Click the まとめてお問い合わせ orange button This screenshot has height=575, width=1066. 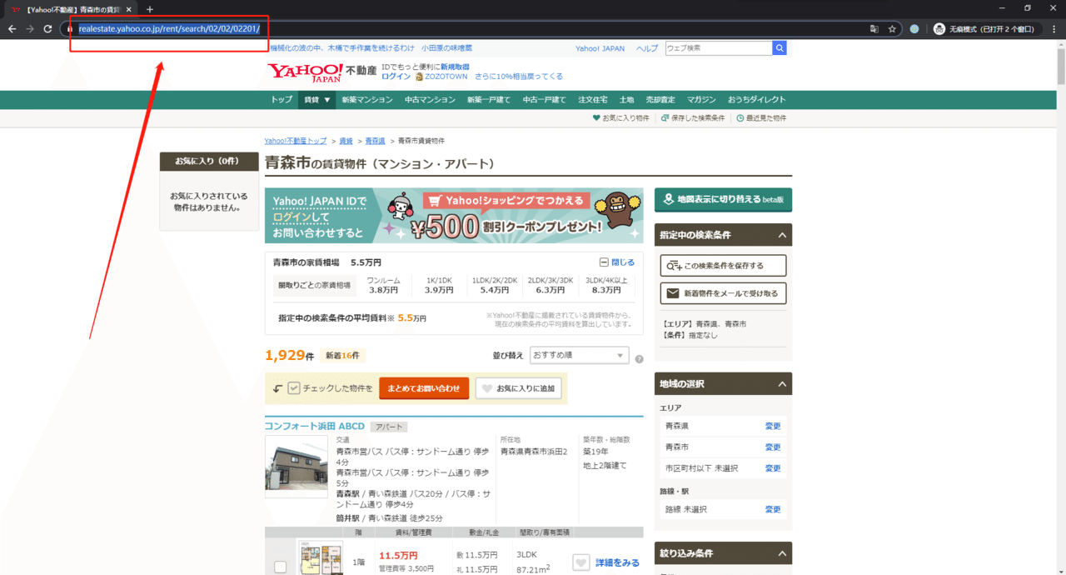coord(423,388)
